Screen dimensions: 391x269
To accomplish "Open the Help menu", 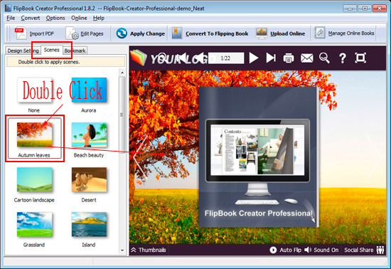I will tap(99, 18).
